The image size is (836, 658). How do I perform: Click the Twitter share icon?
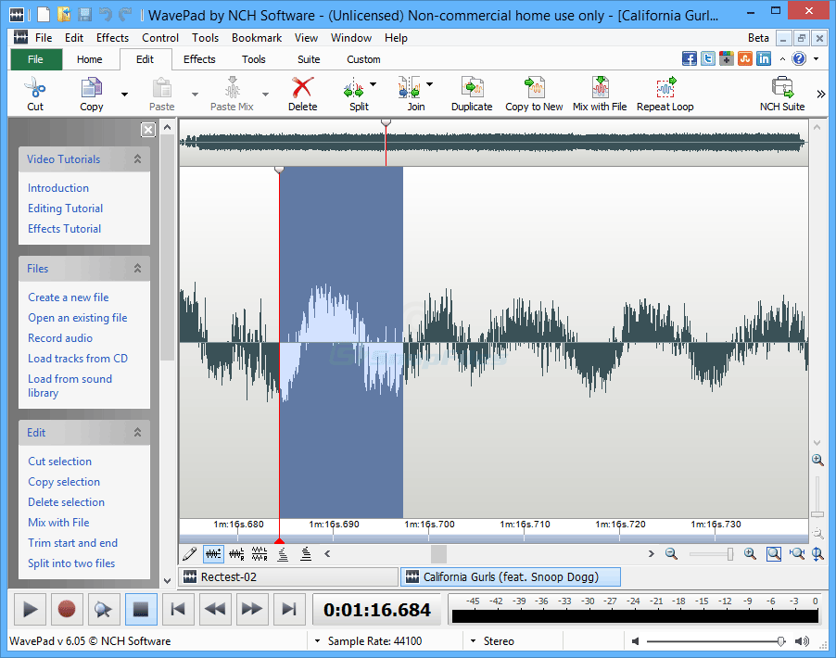point(708,58)
